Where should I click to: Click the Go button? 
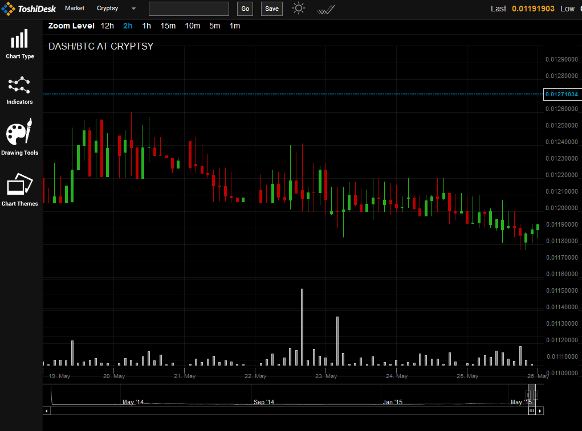245,9
